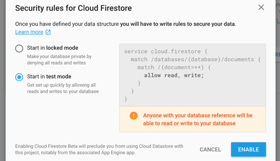Viewport: 280px width, 161px height.
Task: Close the Security rules dialog
Action: point(261,7)
